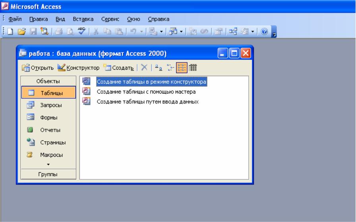Click the Конструктор button
The height and width of the screenshot is (222, 356).
[79, 68]
